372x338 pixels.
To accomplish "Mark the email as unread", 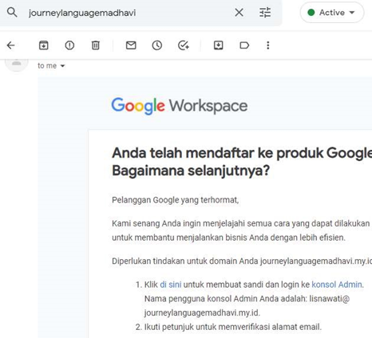I will click(x=131, y=45).
